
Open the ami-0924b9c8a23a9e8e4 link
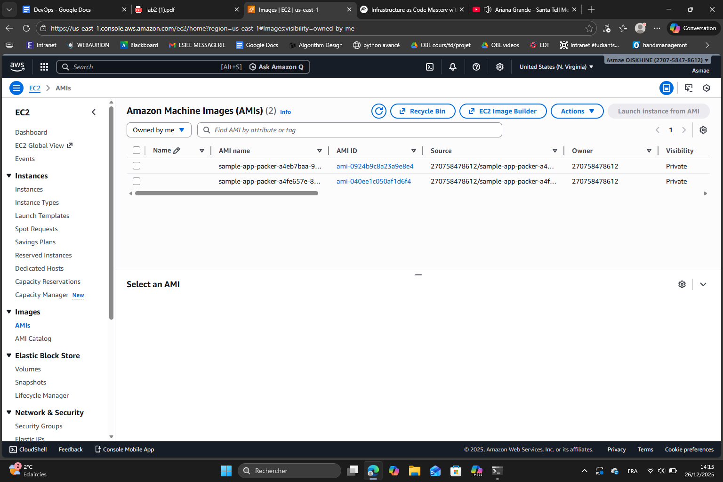coord(375,166)
